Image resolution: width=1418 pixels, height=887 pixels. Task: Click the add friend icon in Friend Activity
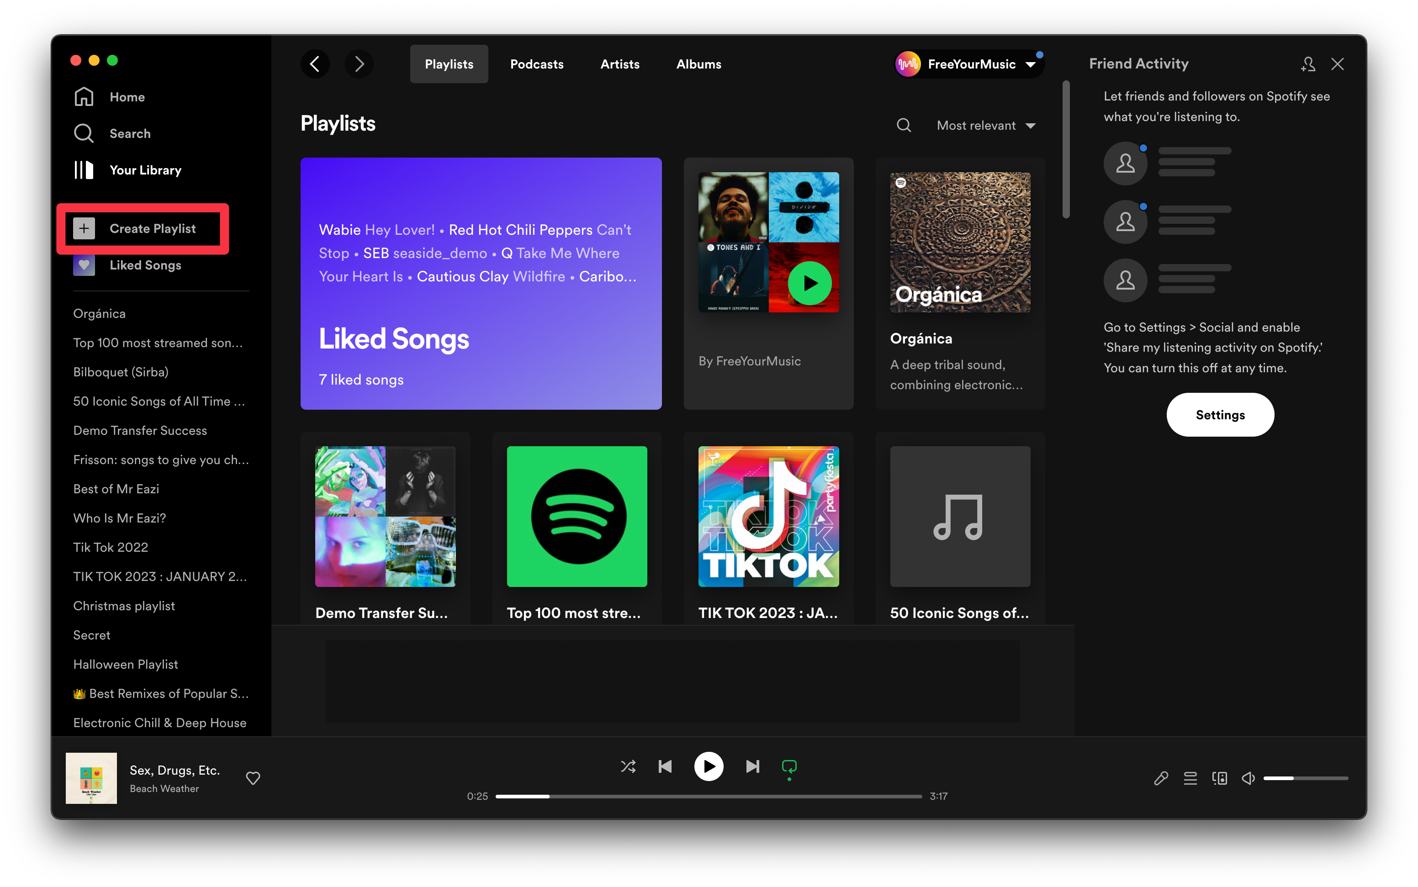pyautogui.click(x=1308, y=64)
